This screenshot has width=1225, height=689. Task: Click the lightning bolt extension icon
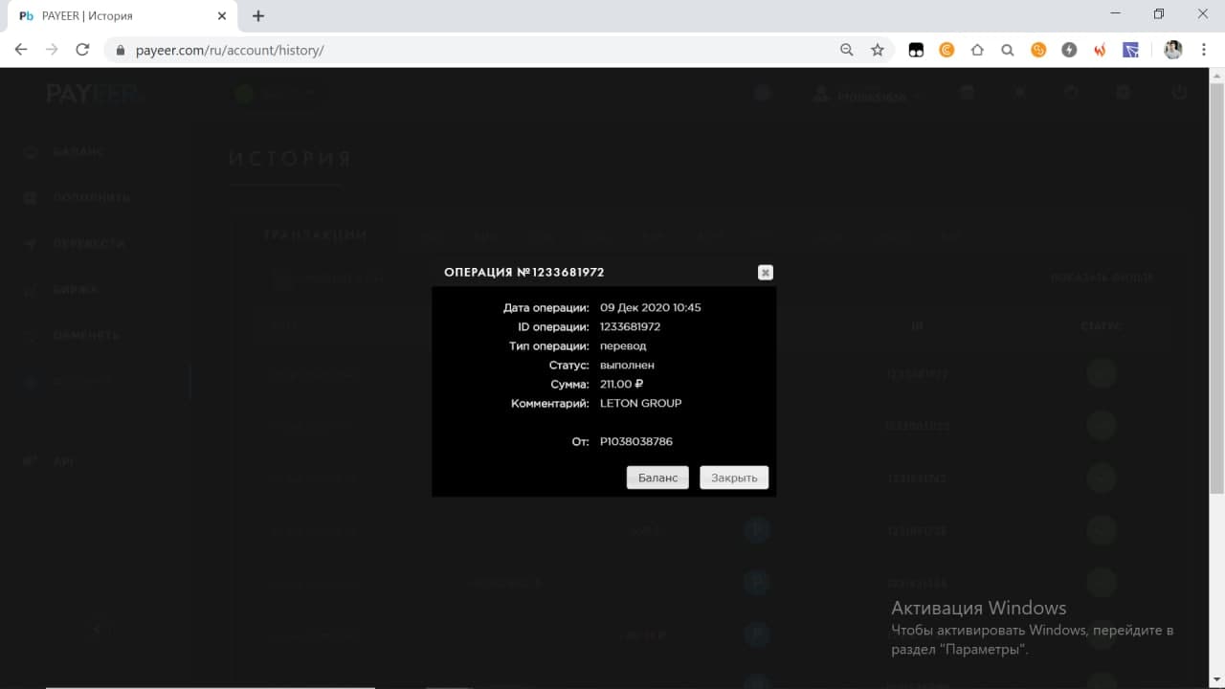(x=1069, y=50)
